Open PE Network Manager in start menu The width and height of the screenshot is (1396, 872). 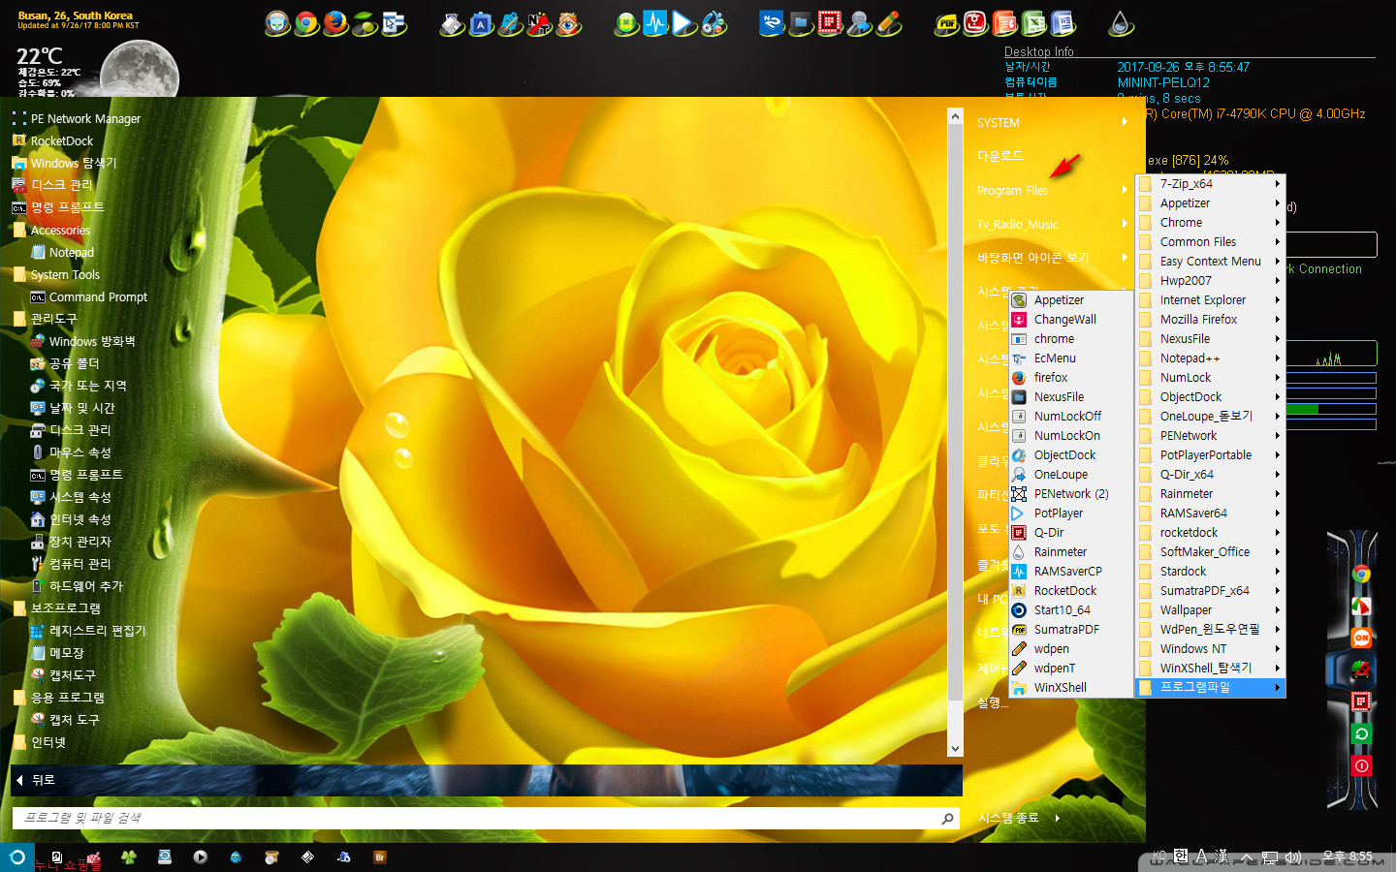coord(85,119)
